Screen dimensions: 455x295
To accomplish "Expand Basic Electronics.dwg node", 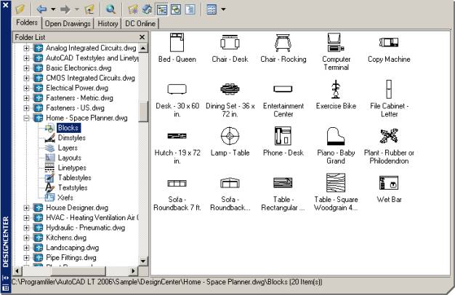I will [26, 68].
